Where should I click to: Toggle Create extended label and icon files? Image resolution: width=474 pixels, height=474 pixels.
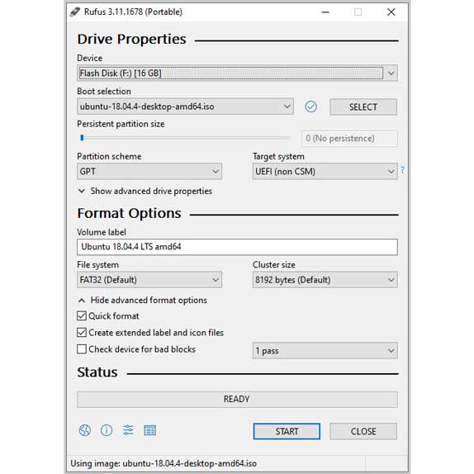pos(82,333)
